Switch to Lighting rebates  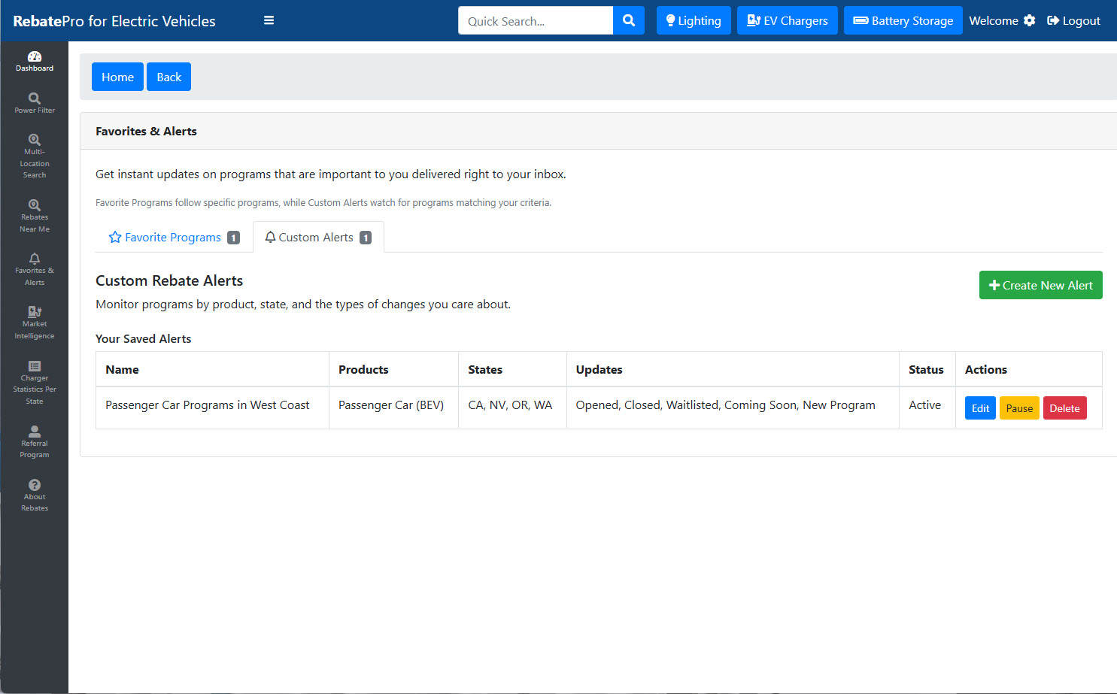pos(694,20)
